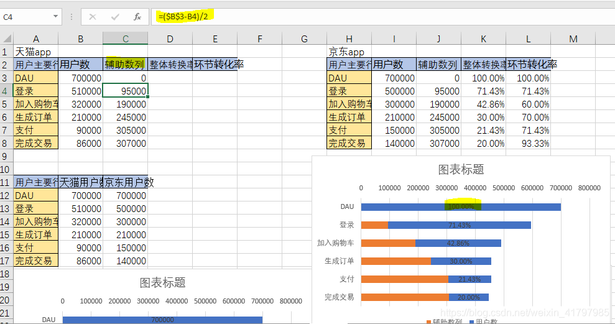Click cell B7 with value 90000
Image resolution: width=615 pixels, height=324 pixels.
[x=80, y=130]
